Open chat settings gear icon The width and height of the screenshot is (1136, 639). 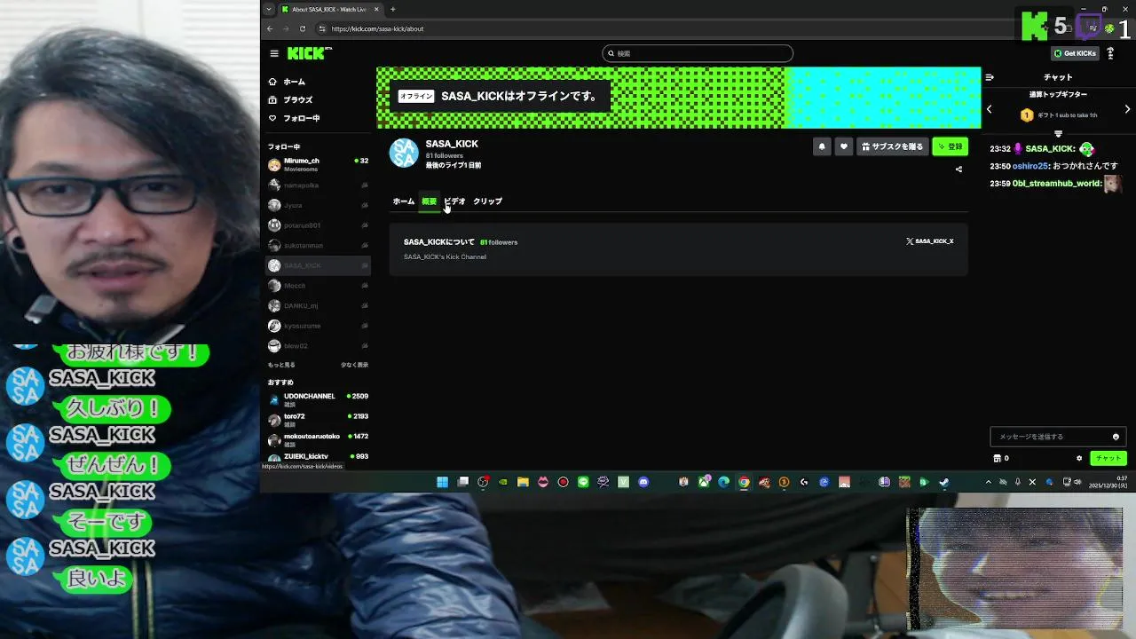1079,459
